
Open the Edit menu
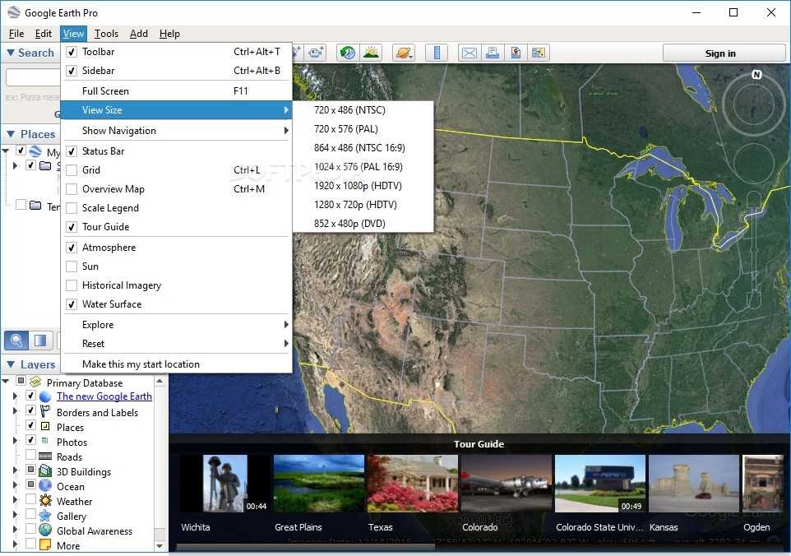44,33
